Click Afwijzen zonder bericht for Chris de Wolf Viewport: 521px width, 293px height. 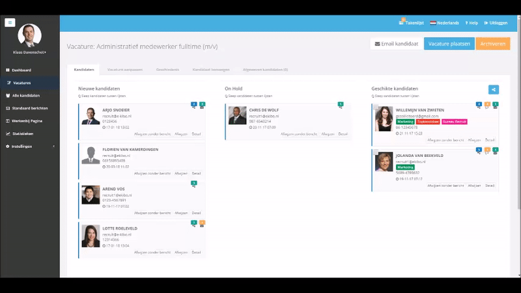299,134
